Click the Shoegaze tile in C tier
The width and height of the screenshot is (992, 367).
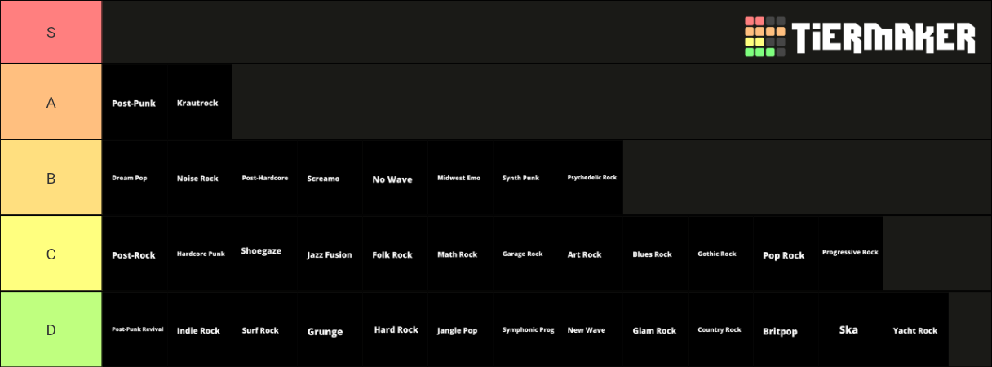[x=262, y=253]
